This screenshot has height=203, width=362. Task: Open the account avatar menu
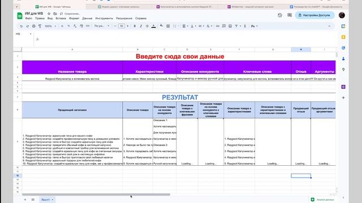click(x=342, y=15)
